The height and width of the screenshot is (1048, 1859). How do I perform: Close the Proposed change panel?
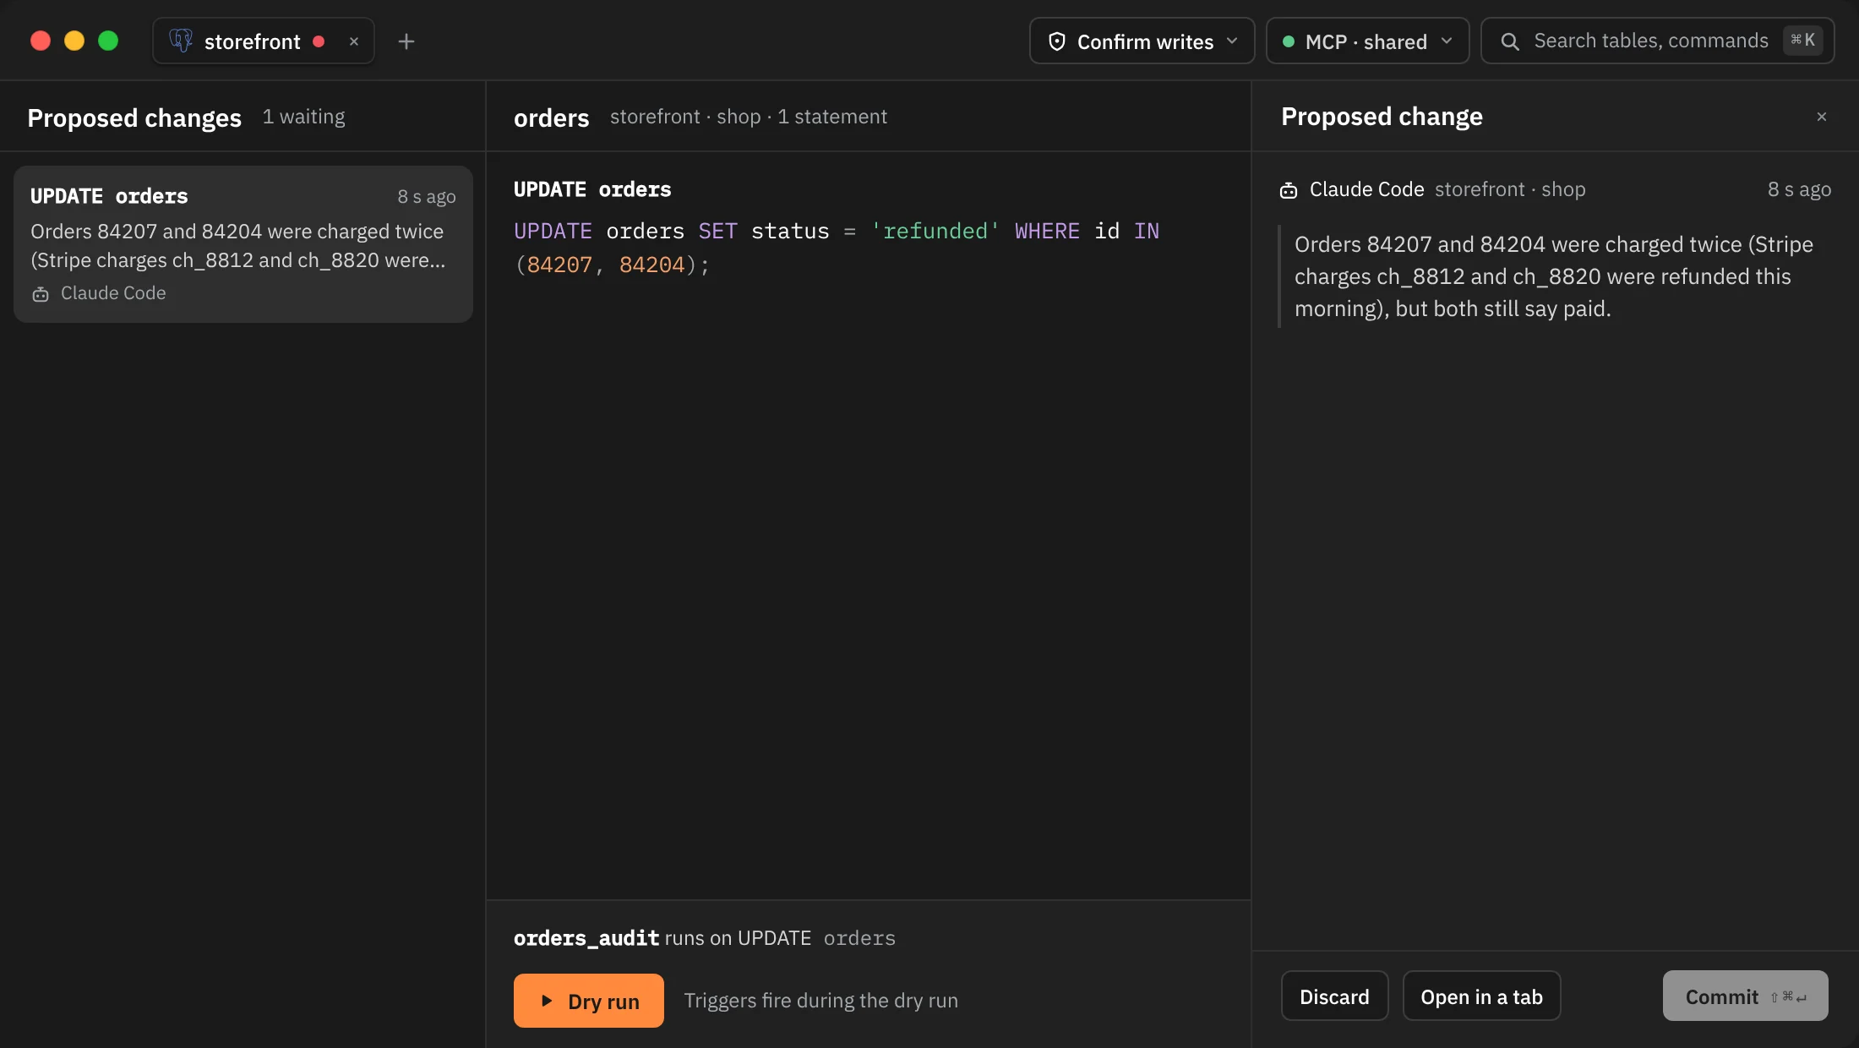pos(1822,117)
